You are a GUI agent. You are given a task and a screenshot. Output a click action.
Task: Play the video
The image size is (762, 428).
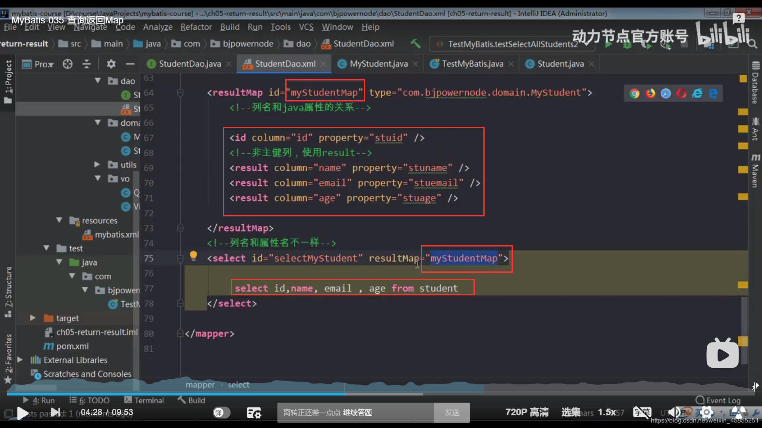tap(23, 413)
